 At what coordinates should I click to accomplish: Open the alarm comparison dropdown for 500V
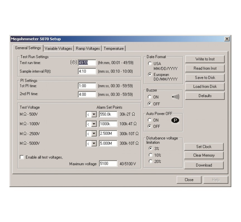point(94,114)
